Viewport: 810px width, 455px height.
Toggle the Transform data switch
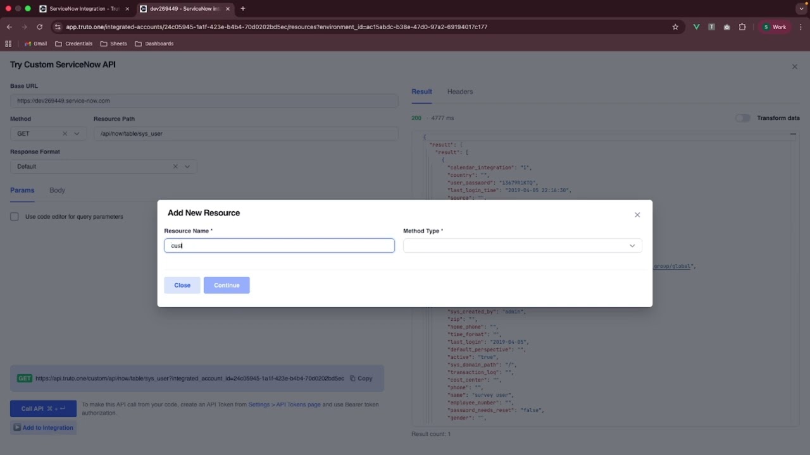click(x=743, y=118)
